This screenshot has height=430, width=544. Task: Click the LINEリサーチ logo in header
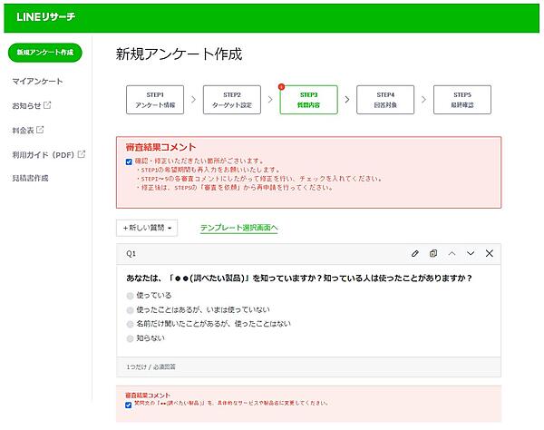(x=45, y=16)
